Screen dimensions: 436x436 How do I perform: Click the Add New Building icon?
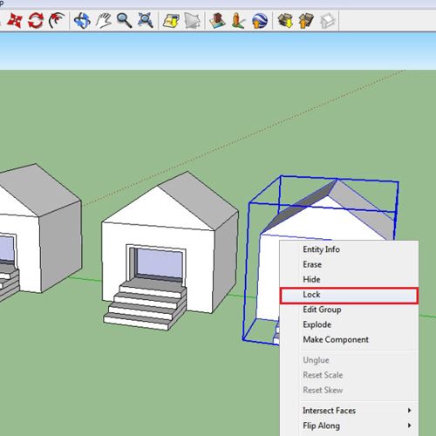[217, 20]
